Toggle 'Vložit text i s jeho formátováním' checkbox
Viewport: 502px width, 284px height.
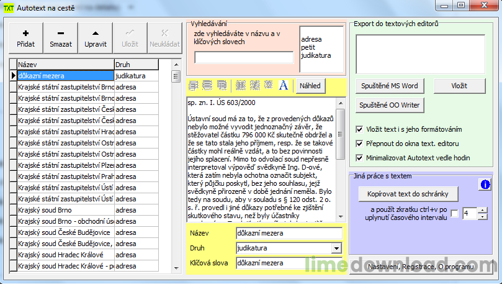(360, 129)
